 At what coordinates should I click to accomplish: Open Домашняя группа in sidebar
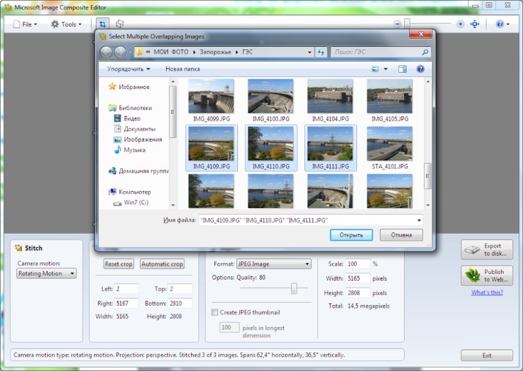click(138, 171)
